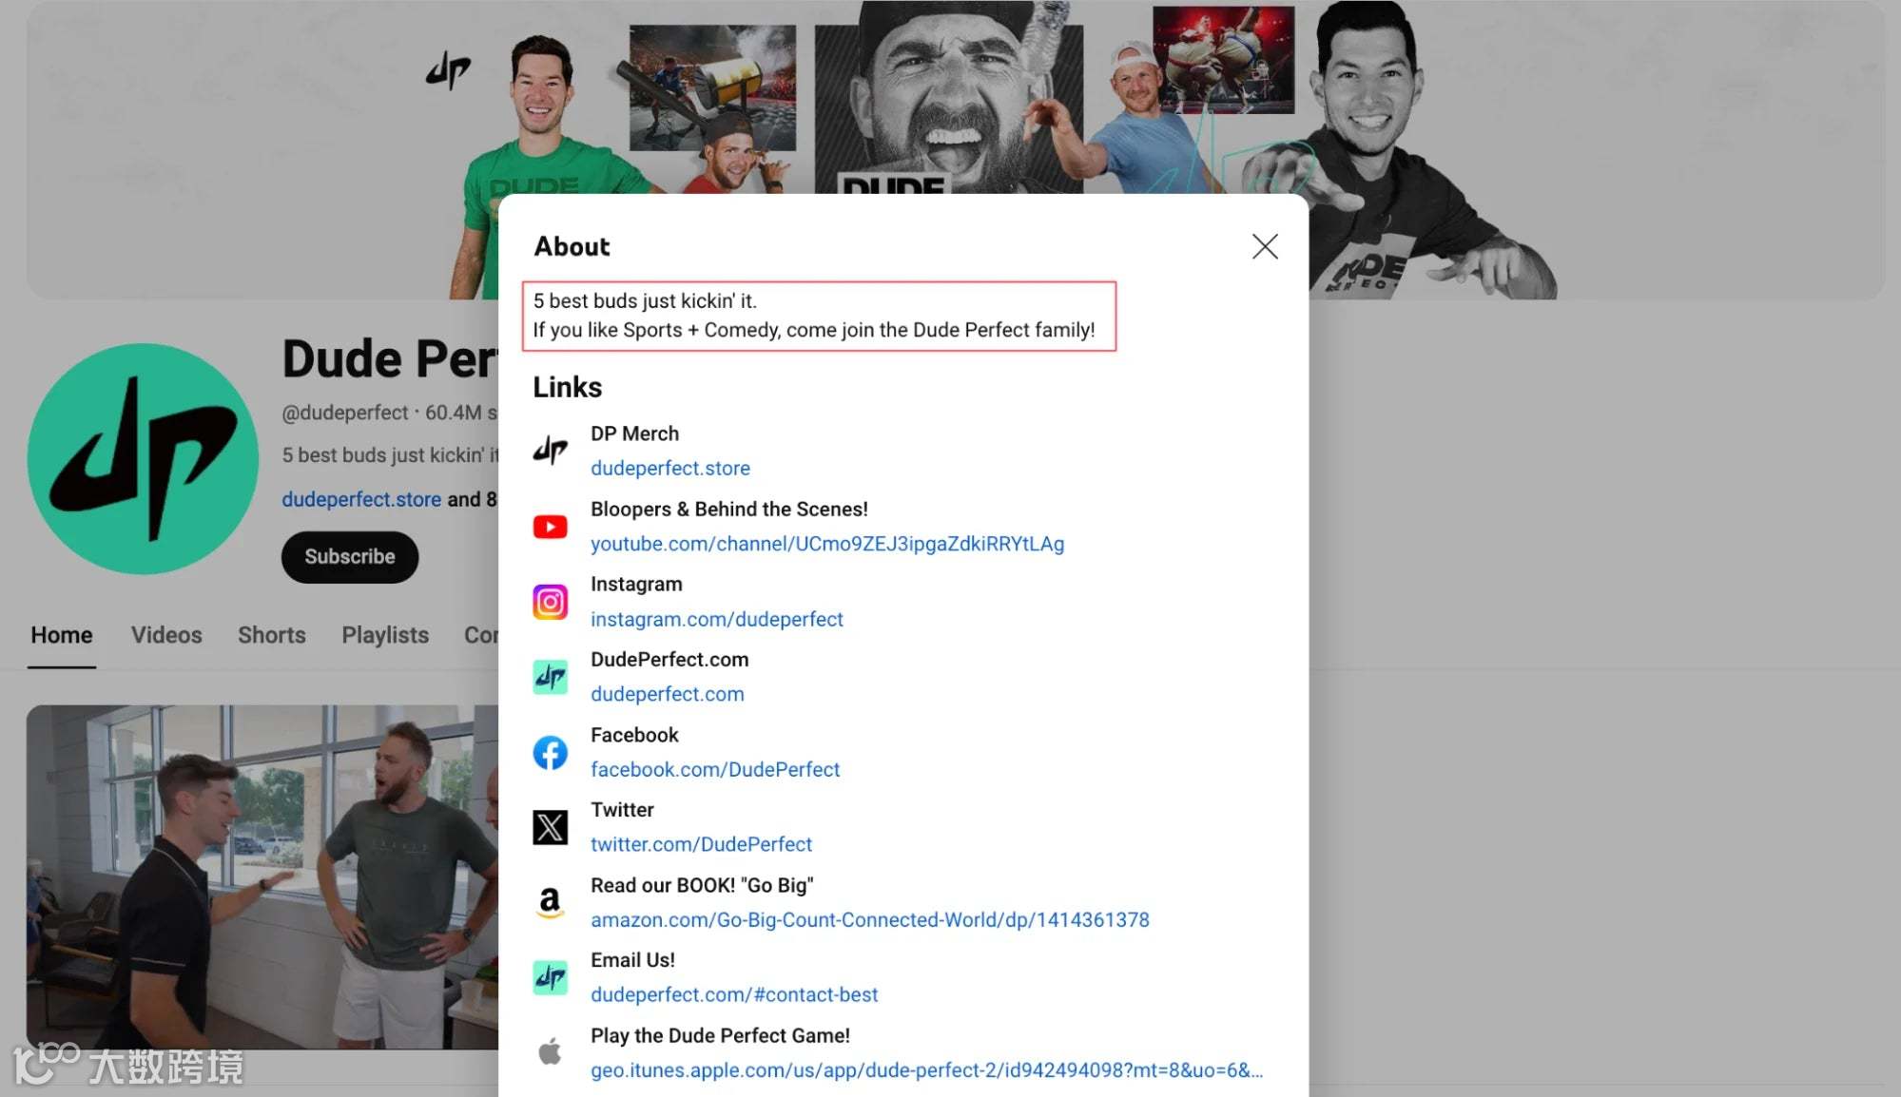1901x1097 pixels.
Task: Switch to the Shorts tab
Action: [x=271, y=635]
